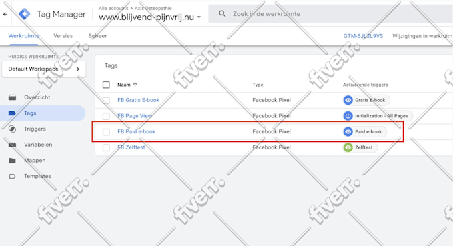Click the Activerende triggers column header

[366, 85]
